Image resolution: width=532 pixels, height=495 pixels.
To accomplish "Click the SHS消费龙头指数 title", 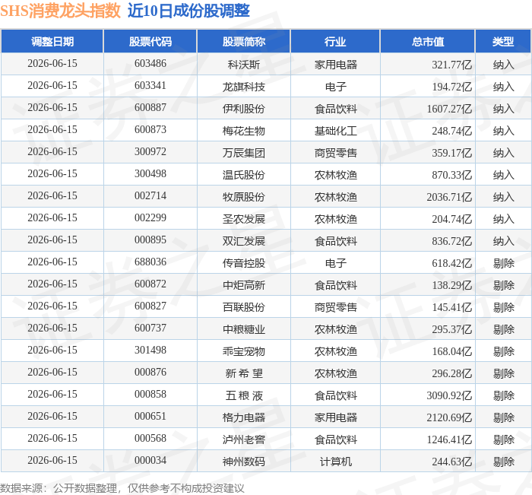I will 60,11.
